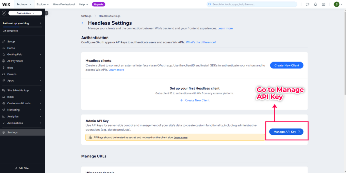Open the Technow site dropdown

[x=24, y=4]
